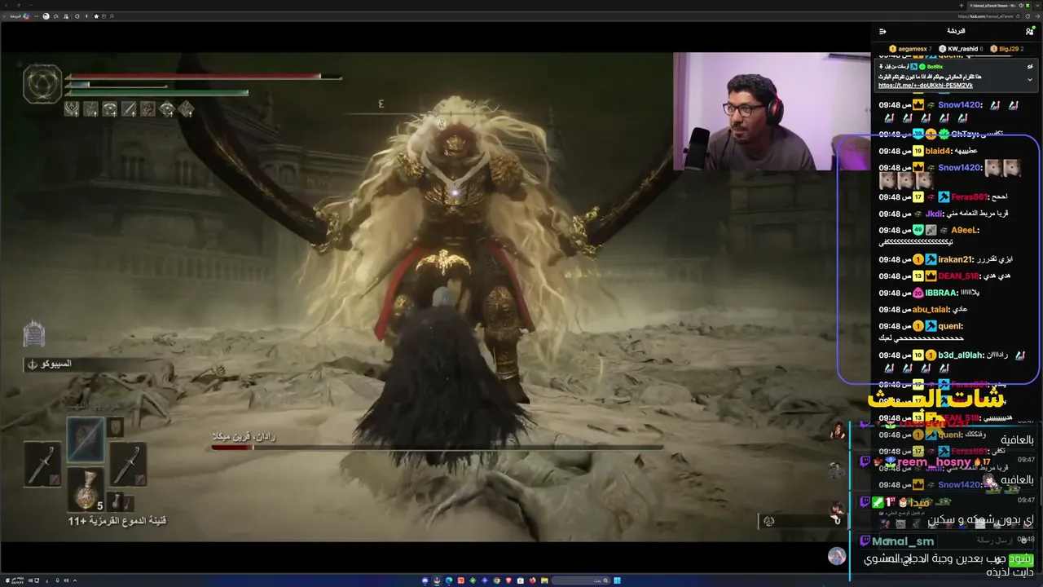Open the browser favorites star

coord(96,15)
